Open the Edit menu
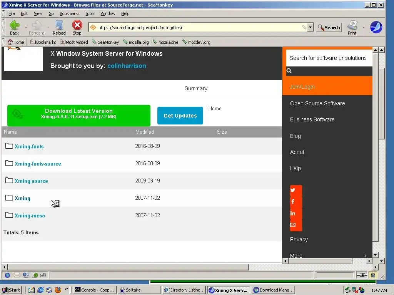 pyautogui.click(x=24, y=13)
